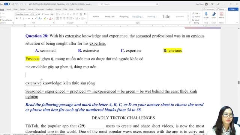Screen dimensions: 240x135
Task: Apply the Heading 2 style
Action: [152, 16]
